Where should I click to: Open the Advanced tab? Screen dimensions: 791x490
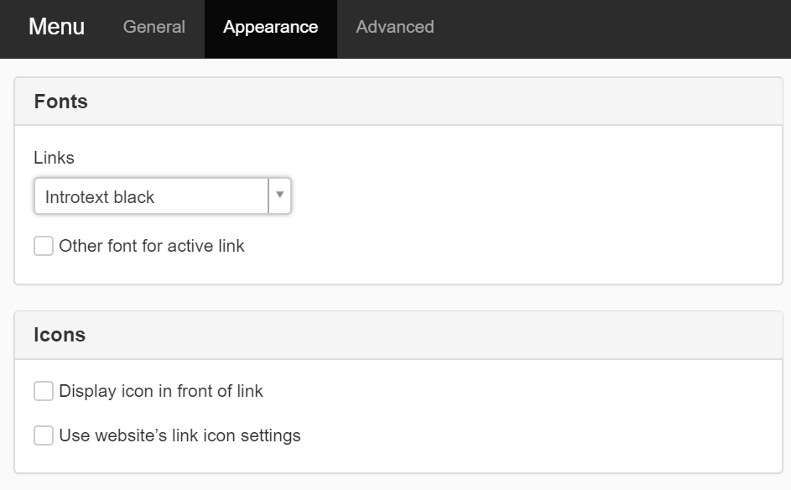click(x=394, y=28)
